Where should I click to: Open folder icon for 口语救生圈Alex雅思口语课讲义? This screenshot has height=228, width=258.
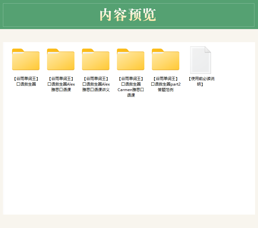[96, 59]
